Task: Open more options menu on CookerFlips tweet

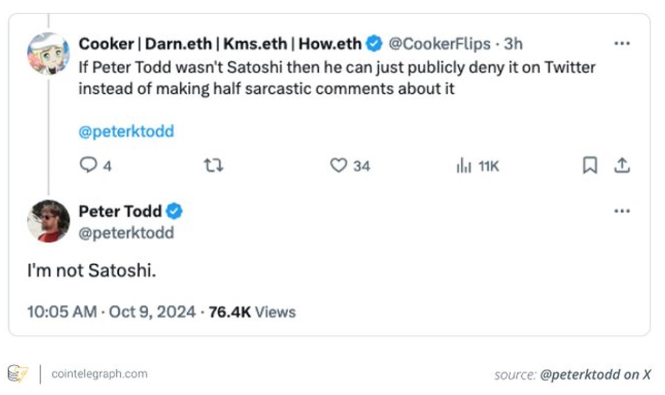Action: pos(622,44)
